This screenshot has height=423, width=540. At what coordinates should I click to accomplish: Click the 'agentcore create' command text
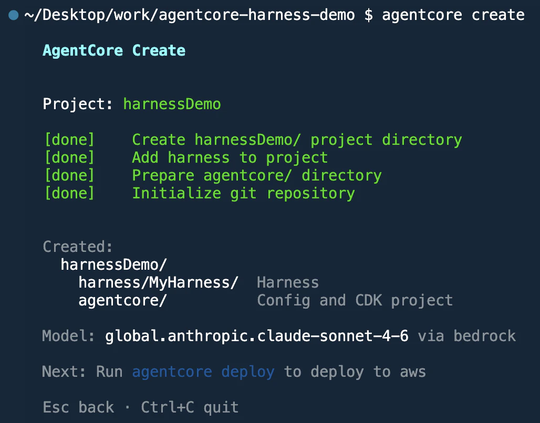click(x=453, y=15)
